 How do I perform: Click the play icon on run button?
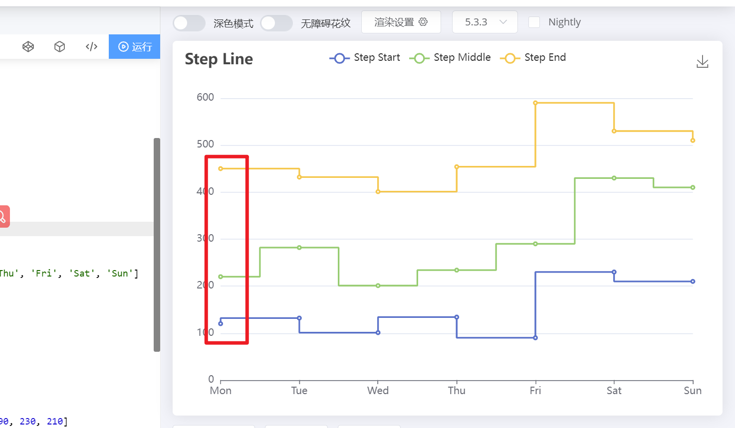click(123, 47)
